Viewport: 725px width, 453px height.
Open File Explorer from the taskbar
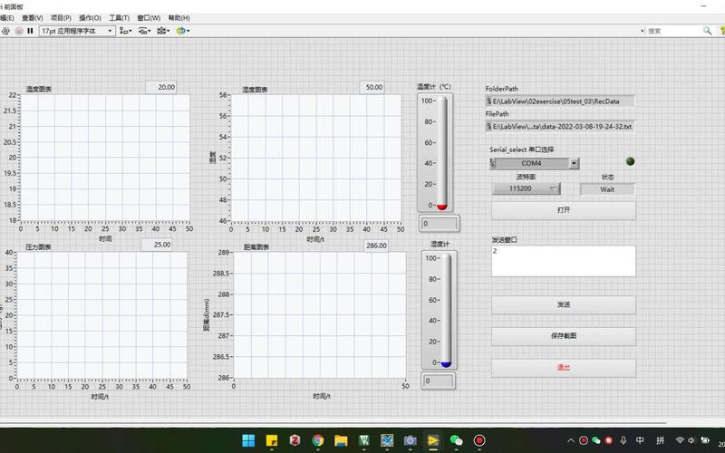tap(341, 440)
